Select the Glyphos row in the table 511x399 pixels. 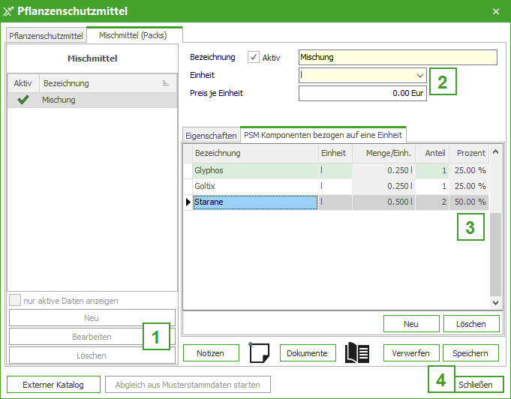[255, 170]
